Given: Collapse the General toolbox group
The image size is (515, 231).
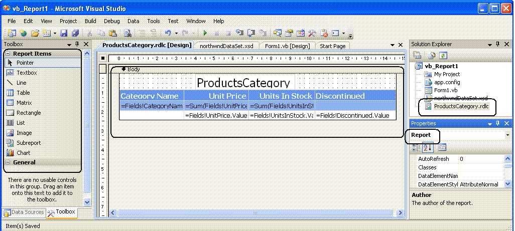Looking at the screenshot, I should (x=8, y=162).
